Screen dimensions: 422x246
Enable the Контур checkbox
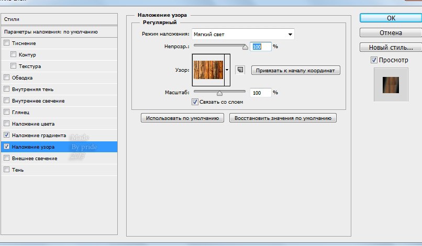tap(14, 55)
